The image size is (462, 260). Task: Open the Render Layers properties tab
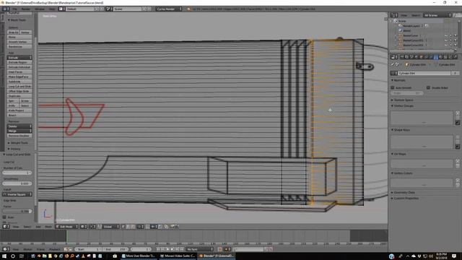[x=406, y=57]
